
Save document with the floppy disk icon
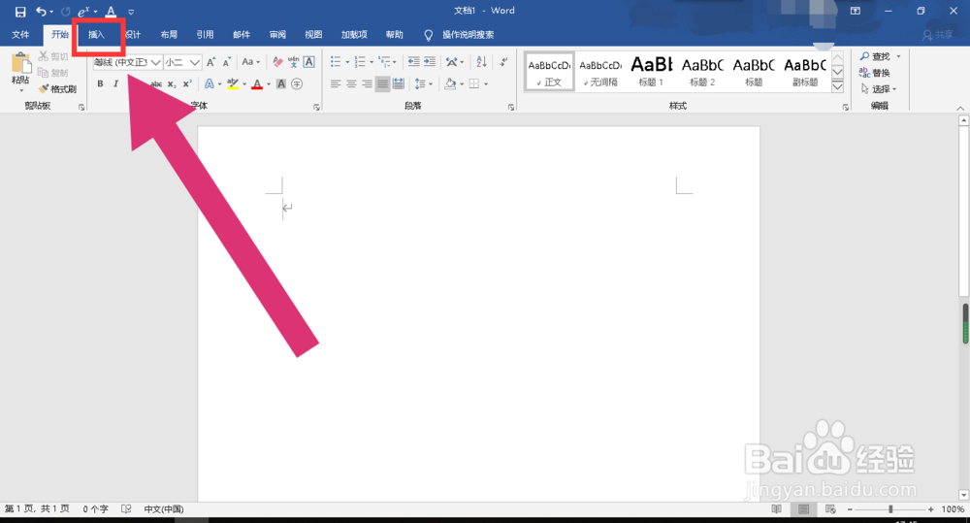pyautogui.click(x=20, y=11)
